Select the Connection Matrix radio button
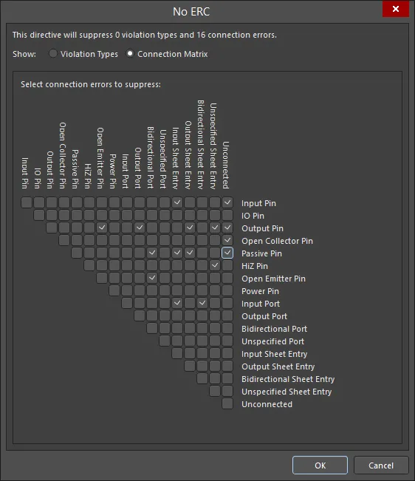Image resolution: width=415 pixels, height=481 pixels. (x=130, y=54)
